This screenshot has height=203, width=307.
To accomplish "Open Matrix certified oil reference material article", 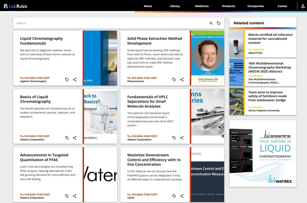I will 270,39.
